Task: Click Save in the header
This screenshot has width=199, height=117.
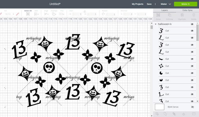Action: [x=149, y=4]
